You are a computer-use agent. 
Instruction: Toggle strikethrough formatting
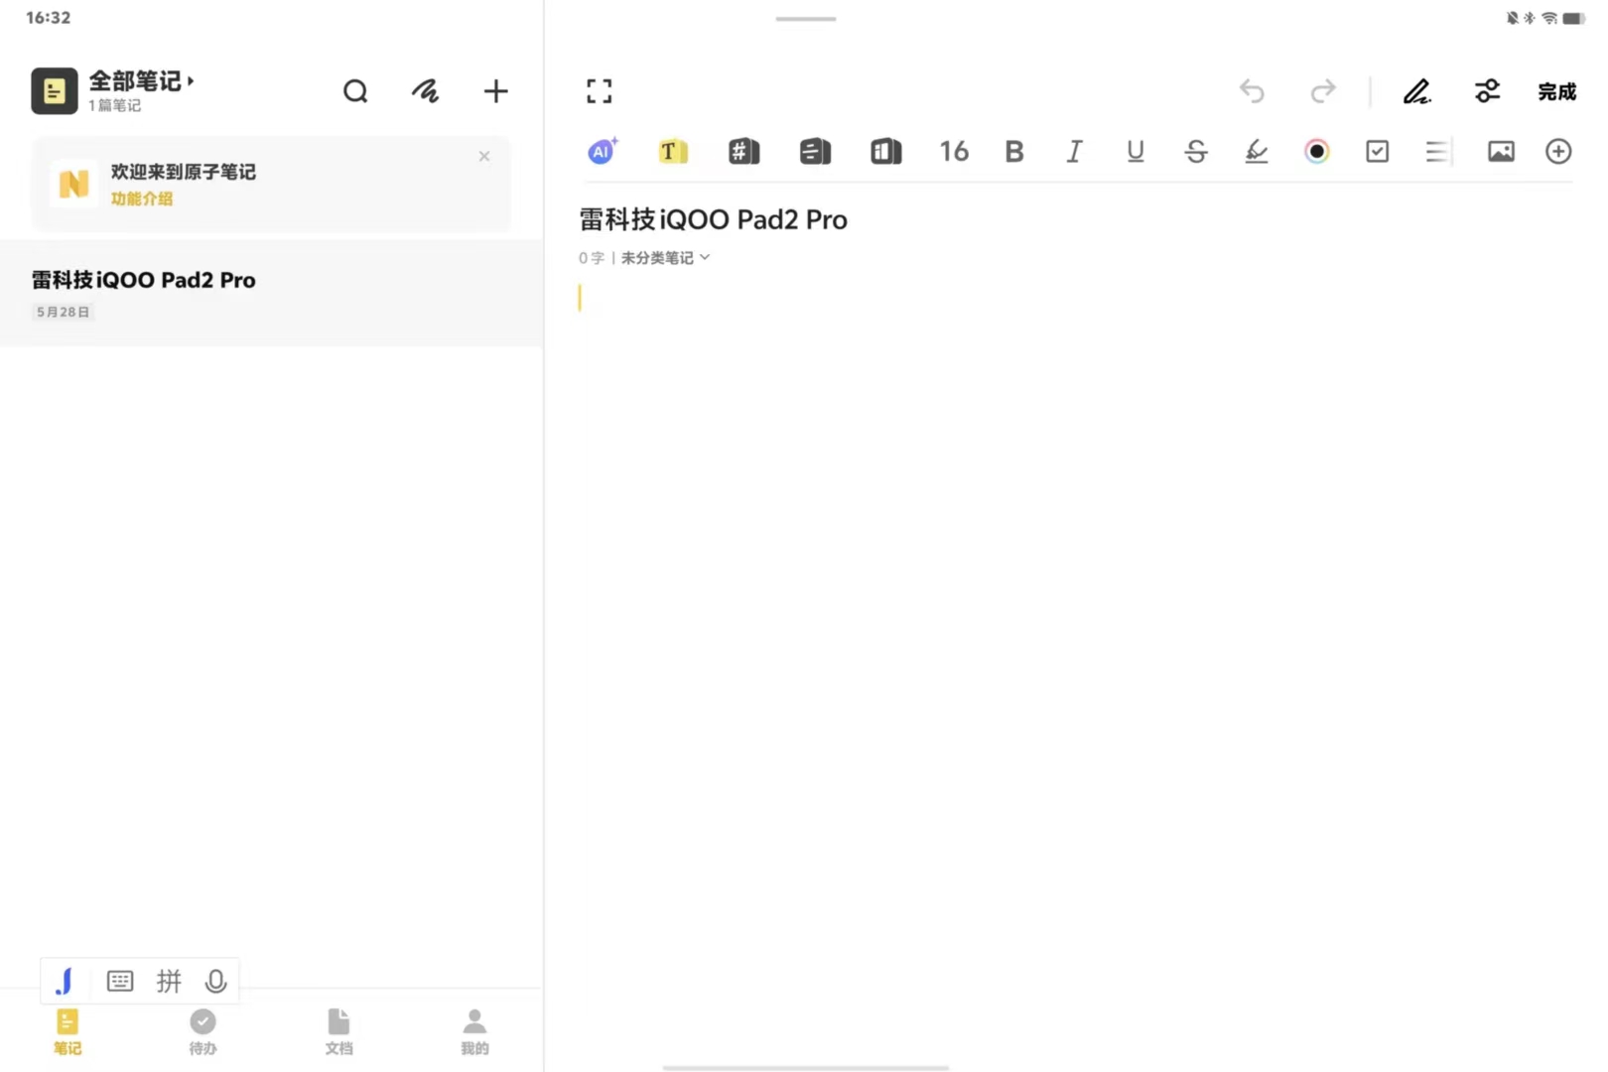(x=1196, y=151)
